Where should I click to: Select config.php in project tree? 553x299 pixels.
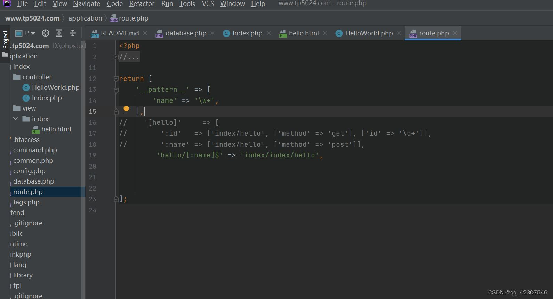(x=29, y=171)
